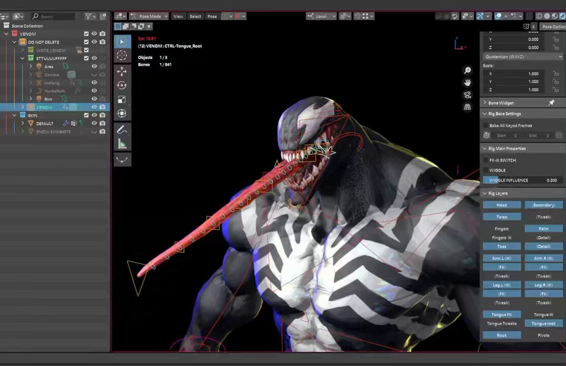Viewport: 566px width, 366px height.
Task: Select the Transform tool
Action: coord(122,113)
